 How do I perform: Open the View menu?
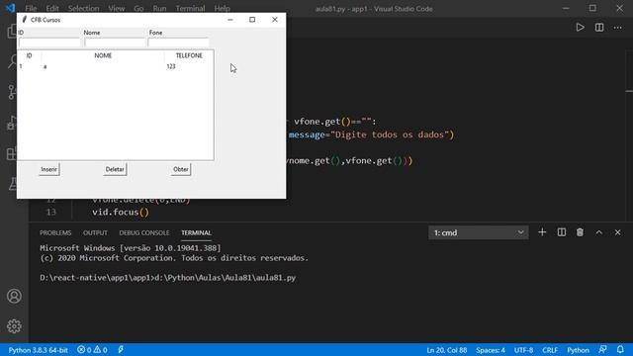click(x=117, y=8)
